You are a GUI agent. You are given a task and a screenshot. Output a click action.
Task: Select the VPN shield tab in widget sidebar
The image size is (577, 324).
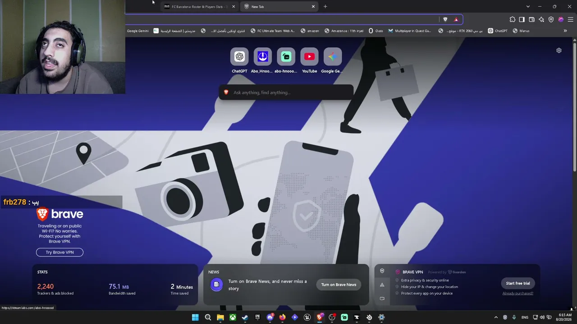(x=382, y=271)
